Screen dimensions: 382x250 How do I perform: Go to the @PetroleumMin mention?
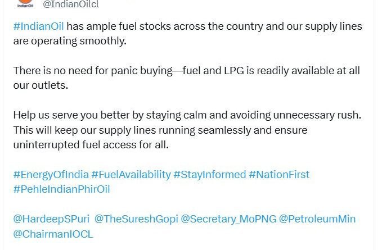[317, 219]
